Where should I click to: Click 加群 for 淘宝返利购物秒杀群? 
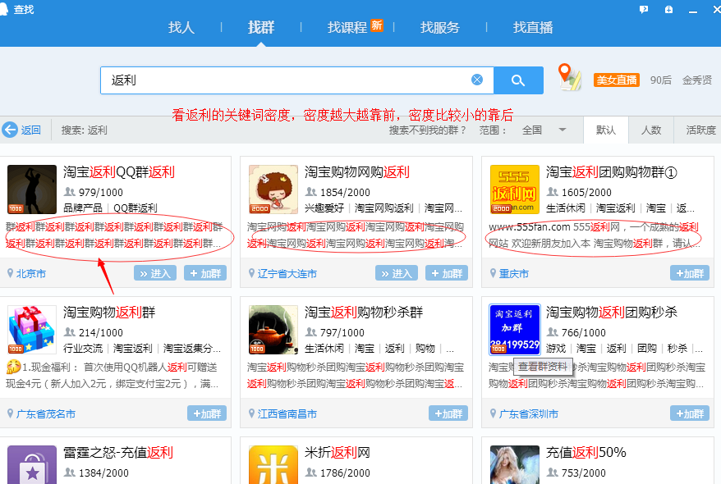[448, 413]
